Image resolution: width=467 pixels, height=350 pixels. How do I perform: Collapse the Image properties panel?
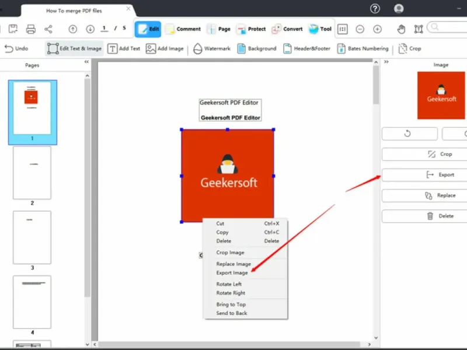386,62
